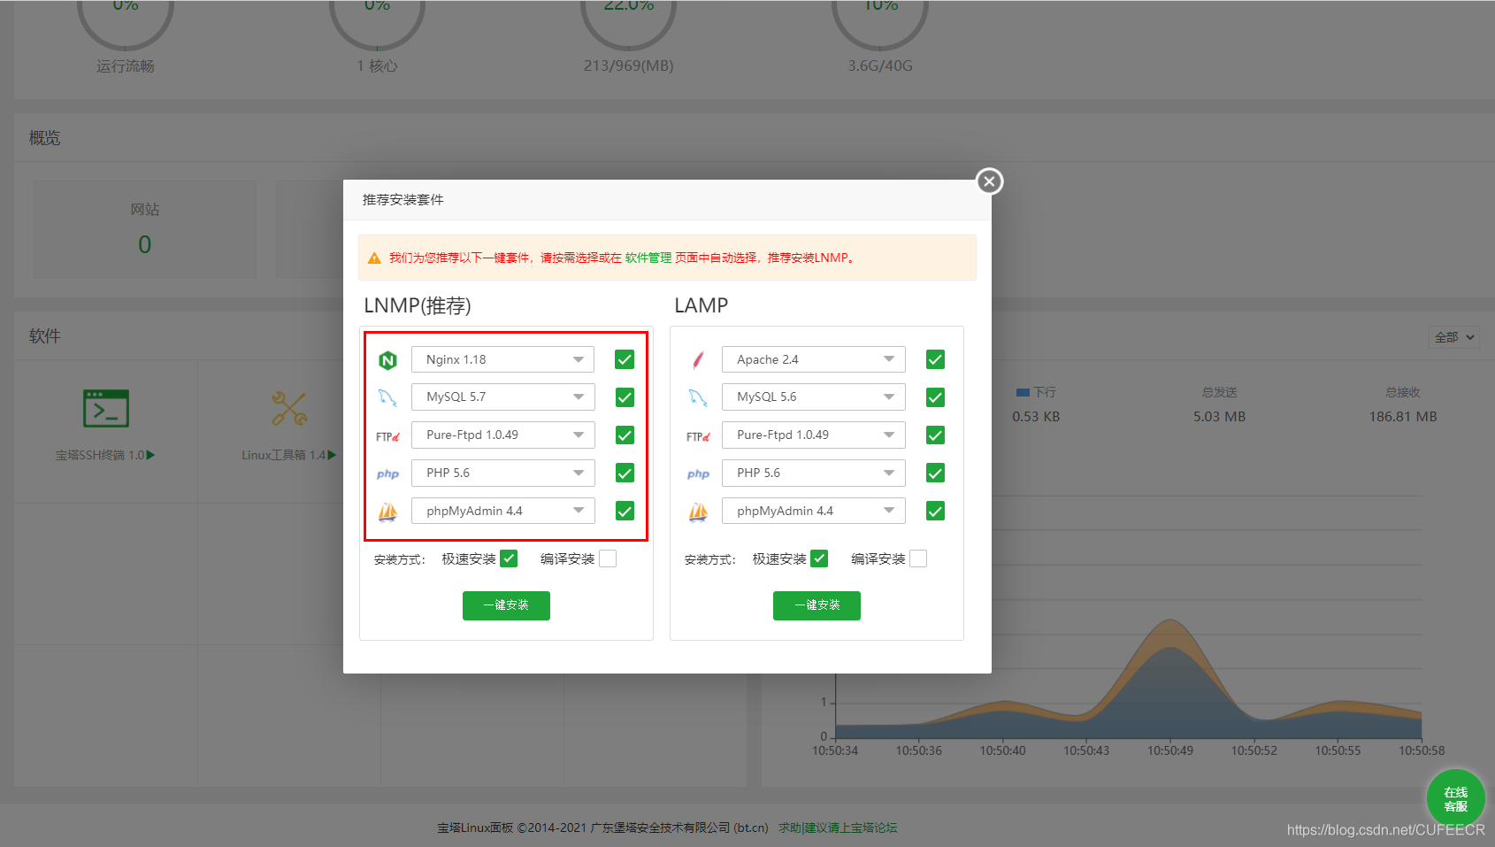1495x847 pixels.
Task: Open the 宝塔SSH终端 terminal icon
Action: click(x=106, y=409)
